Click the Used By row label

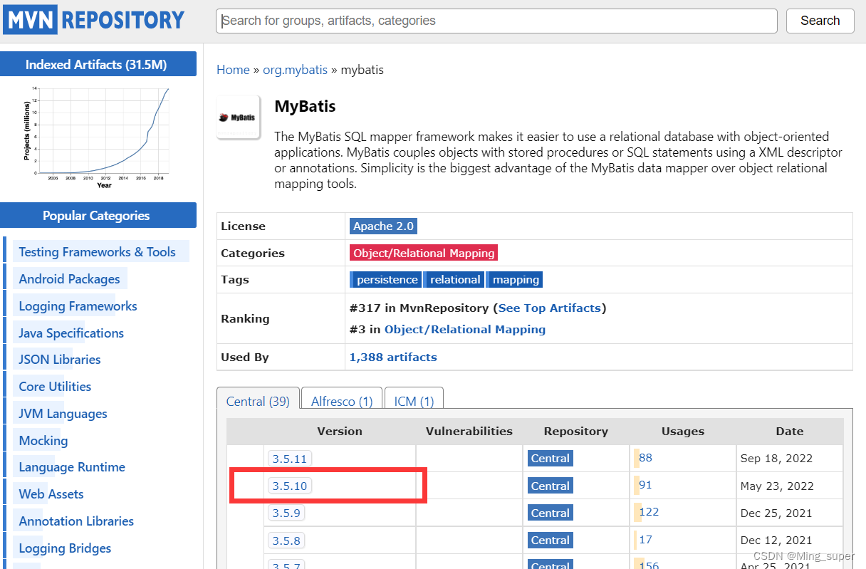click(245, 357)
